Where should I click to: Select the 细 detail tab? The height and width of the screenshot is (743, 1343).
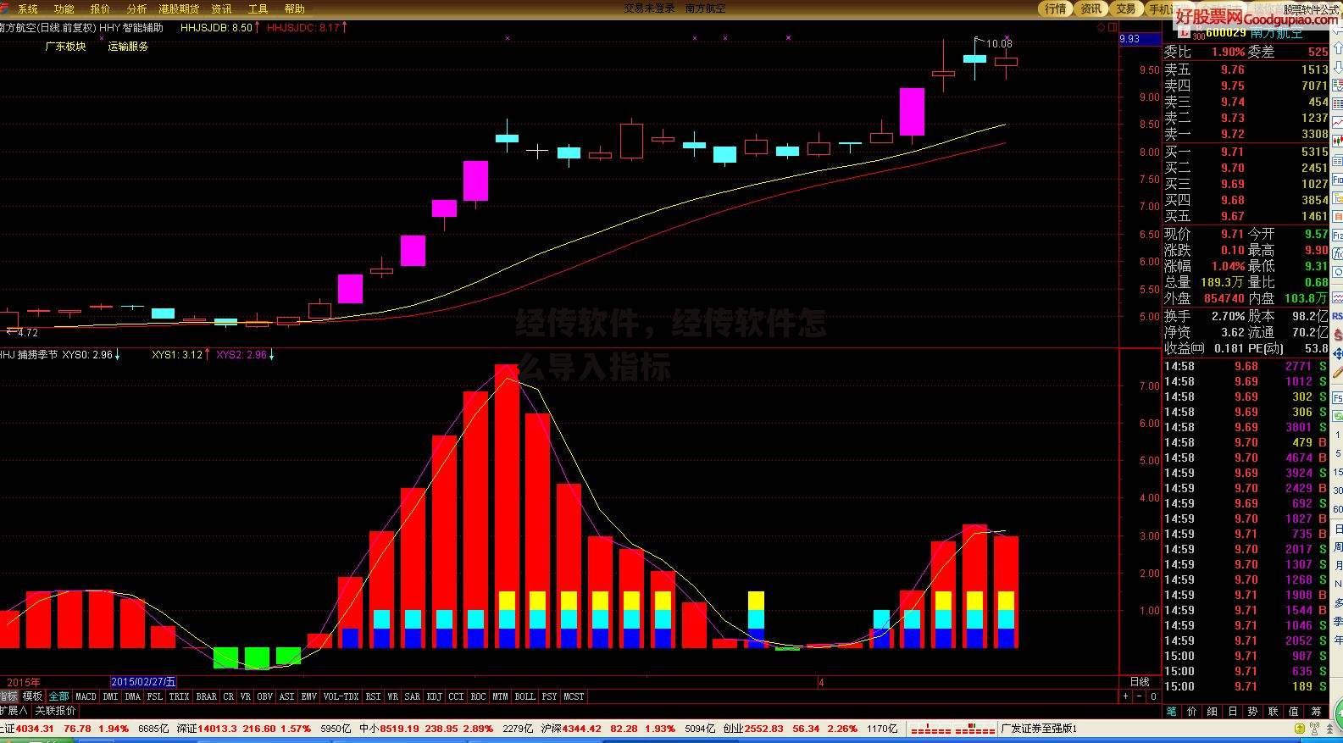point(1212,712)
